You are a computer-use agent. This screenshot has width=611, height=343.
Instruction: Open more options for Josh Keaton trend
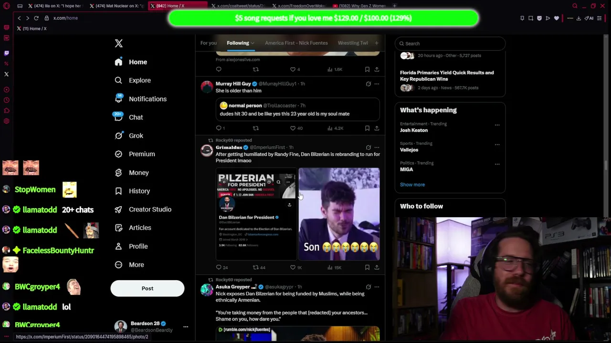point(497,125)
